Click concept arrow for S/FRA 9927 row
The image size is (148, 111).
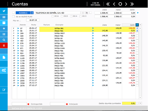pyautogui.click(x=93, y=33)
